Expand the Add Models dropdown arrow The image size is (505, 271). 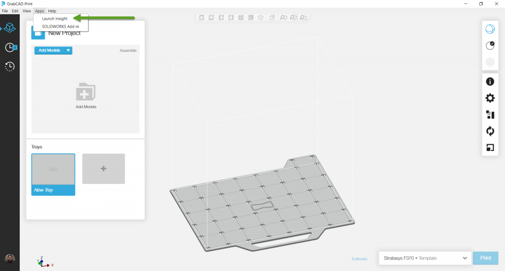69,50
